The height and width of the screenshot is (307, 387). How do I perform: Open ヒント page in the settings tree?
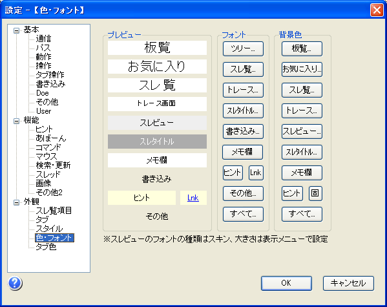(x=44, y=129)
